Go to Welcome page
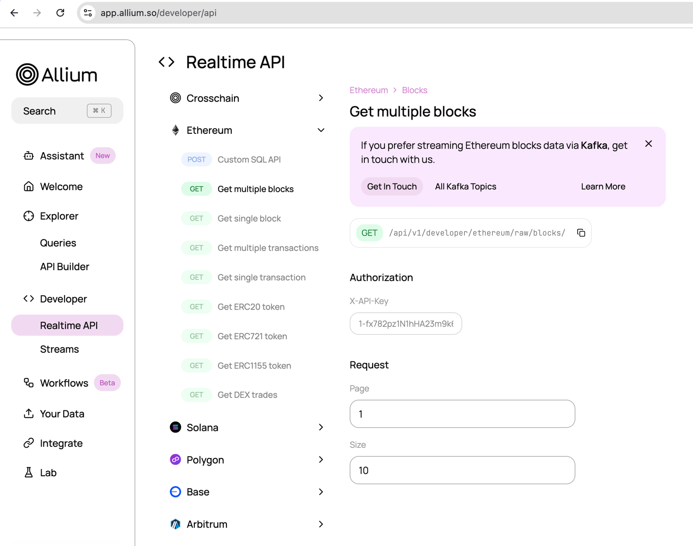Screen dimensions: 693x546 [x=61, y=186]
